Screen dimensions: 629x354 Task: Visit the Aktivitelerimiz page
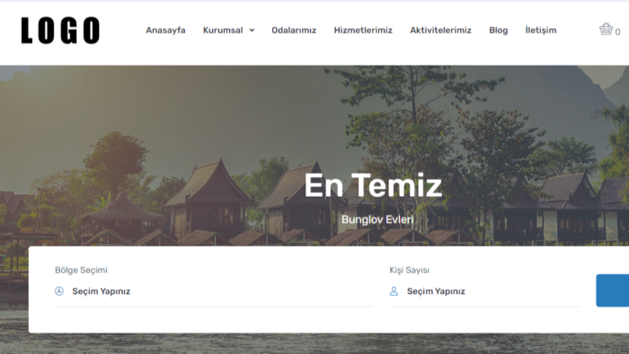point(440,31)
